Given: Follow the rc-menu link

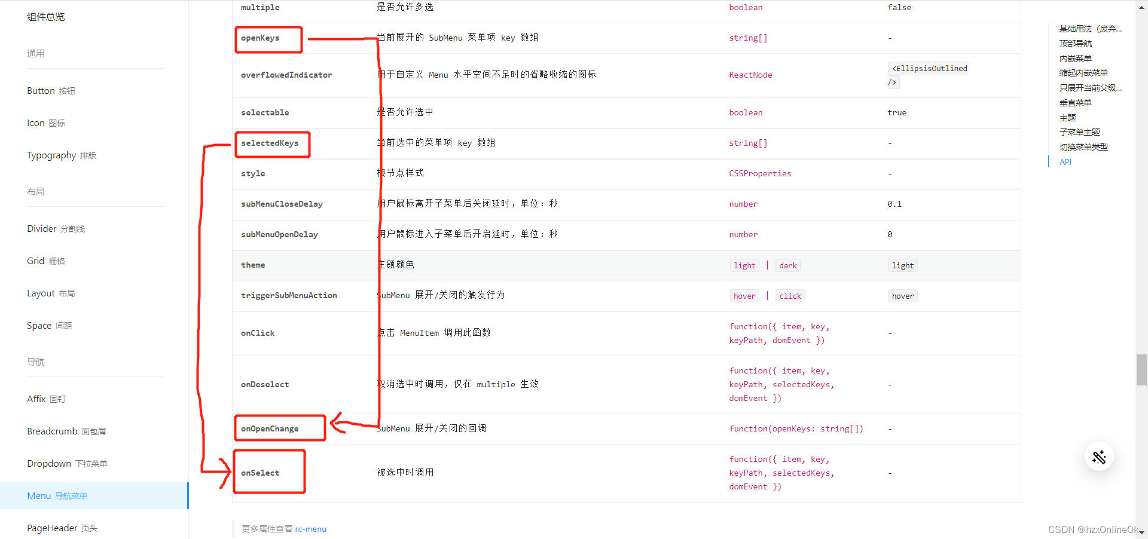Looking at the screenshot, I should click(x=310, y=529).
